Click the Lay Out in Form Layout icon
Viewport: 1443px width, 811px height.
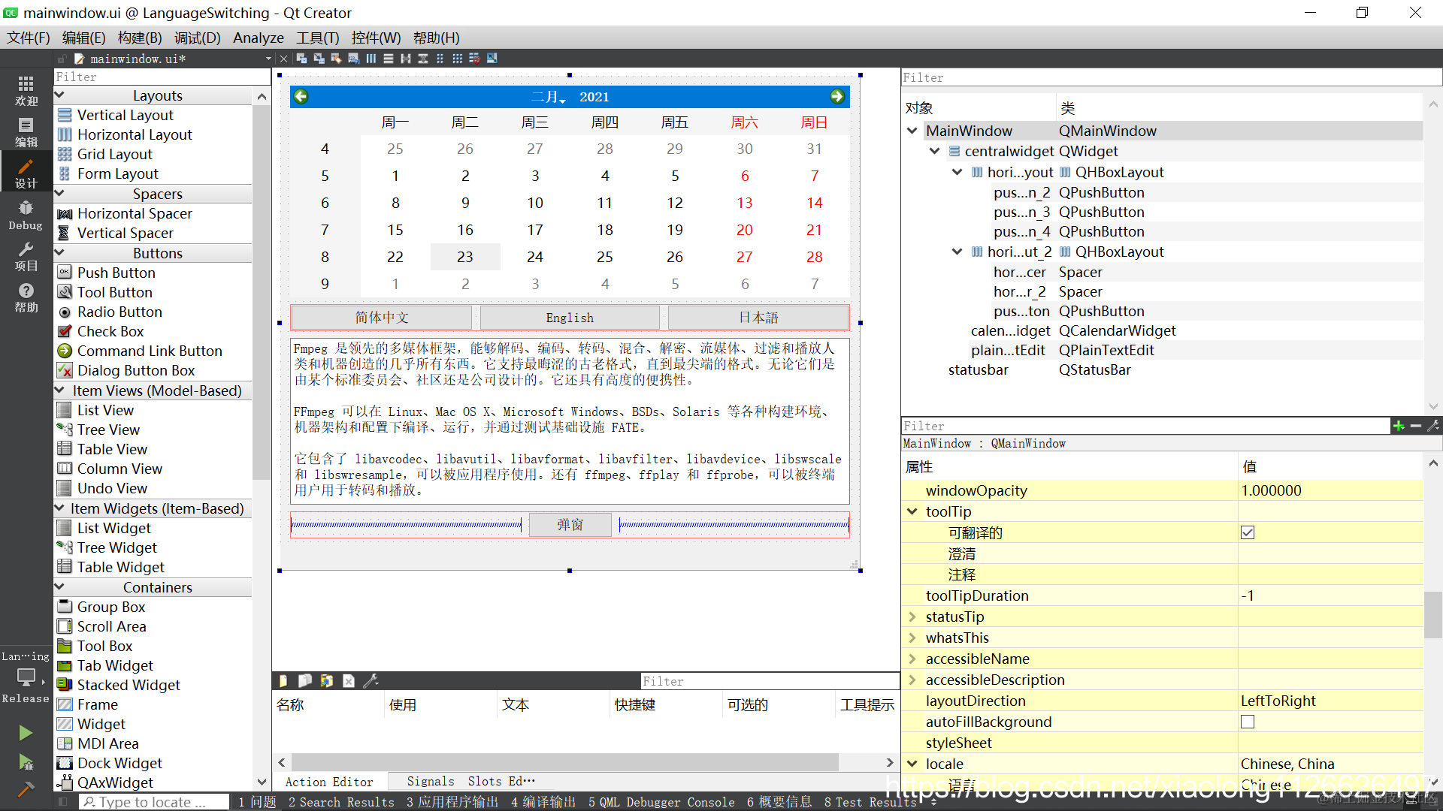click(440, 59)
